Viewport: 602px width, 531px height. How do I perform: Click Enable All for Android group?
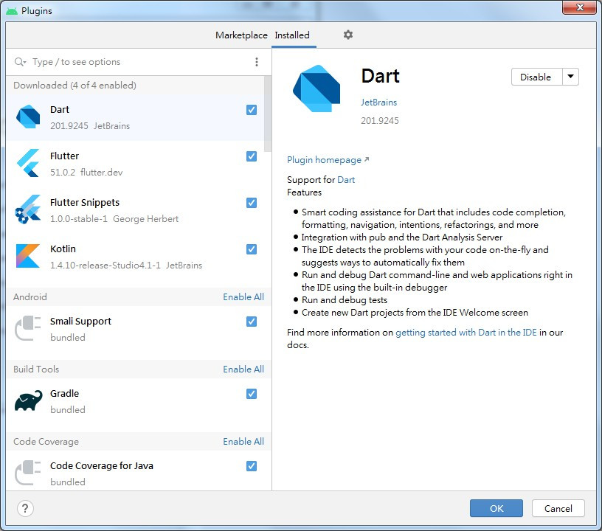click(x=243, y=297)
